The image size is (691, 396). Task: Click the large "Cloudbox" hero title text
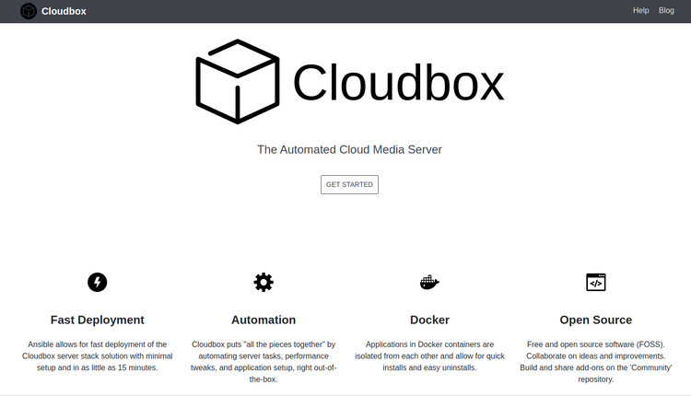click(398, 83)
